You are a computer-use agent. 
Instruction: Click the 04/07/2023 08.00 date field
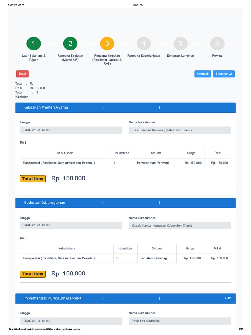point(71,226)
